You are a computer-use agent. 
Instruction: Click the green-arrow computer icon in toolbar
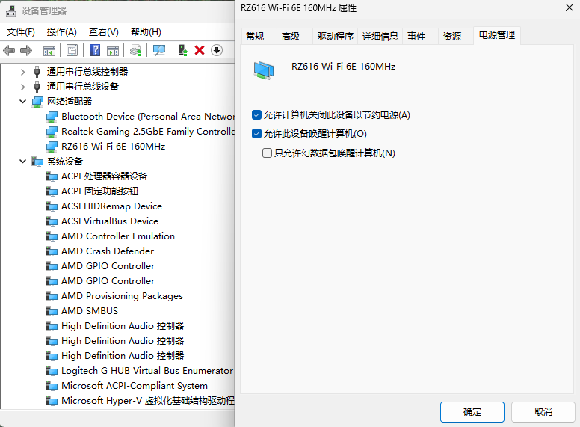click(182, 50)
